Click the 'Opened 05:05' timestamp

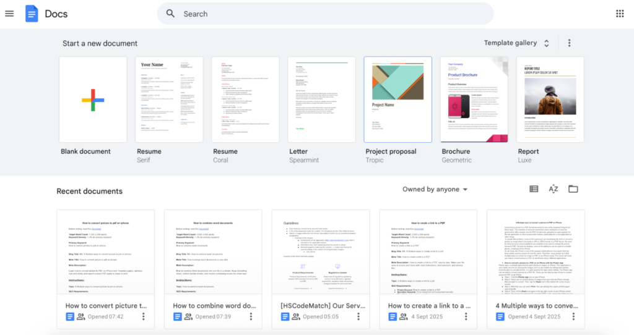[x=321, y=317]
